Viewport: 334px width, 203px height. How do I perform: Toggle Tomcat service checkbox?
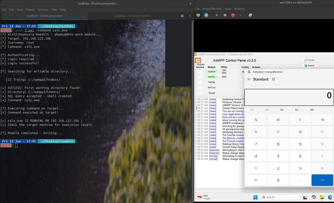click(x=200, y=93)
